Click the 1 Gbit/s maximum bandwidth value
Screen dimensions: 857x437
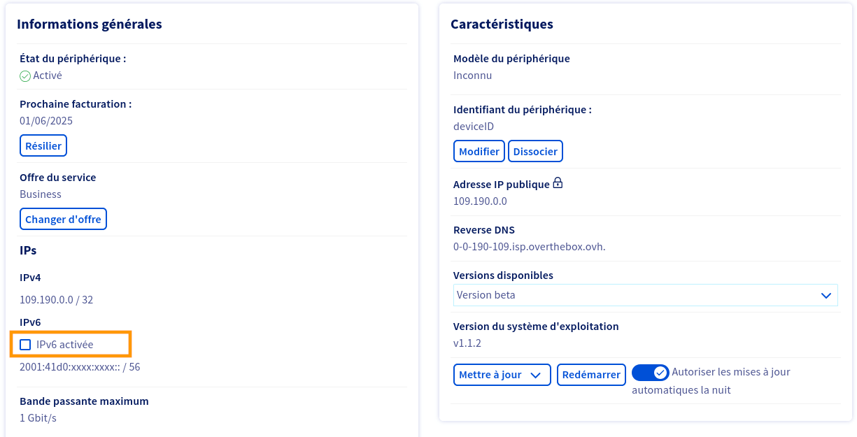38,418
